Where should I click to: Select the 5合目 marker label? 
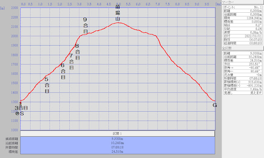pos(47,85)
